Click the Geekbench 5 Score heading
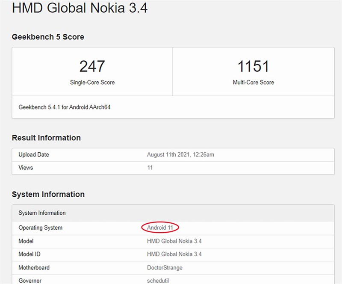342x284 pixels. pos(48,37)
